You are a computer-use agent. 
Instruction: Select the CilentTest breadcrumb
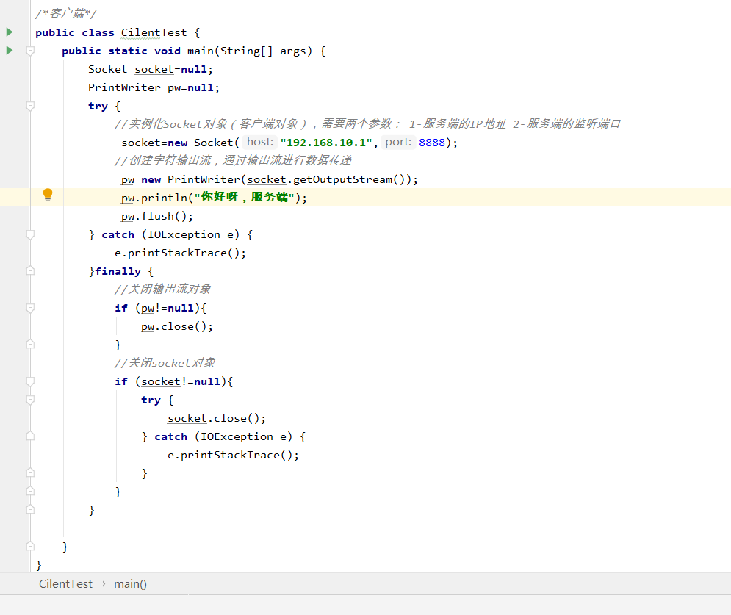tap(65, 583)
